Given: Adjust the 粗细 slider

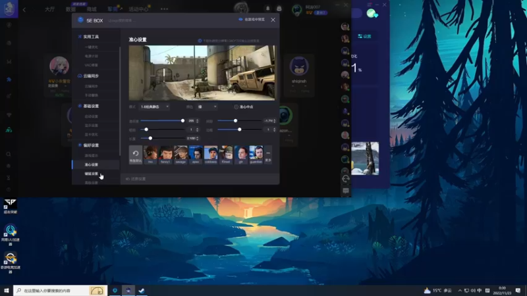Looking at the screenshot, I should click(x=162, y=129).
